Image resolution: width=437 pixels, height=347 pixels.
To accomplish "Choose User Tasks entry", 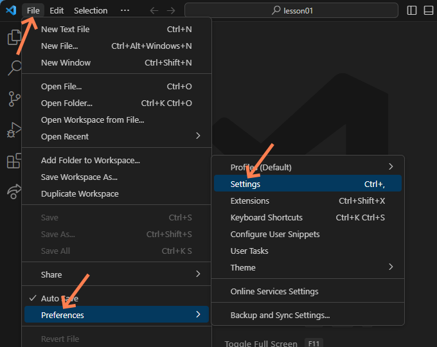I will point(308,251).
